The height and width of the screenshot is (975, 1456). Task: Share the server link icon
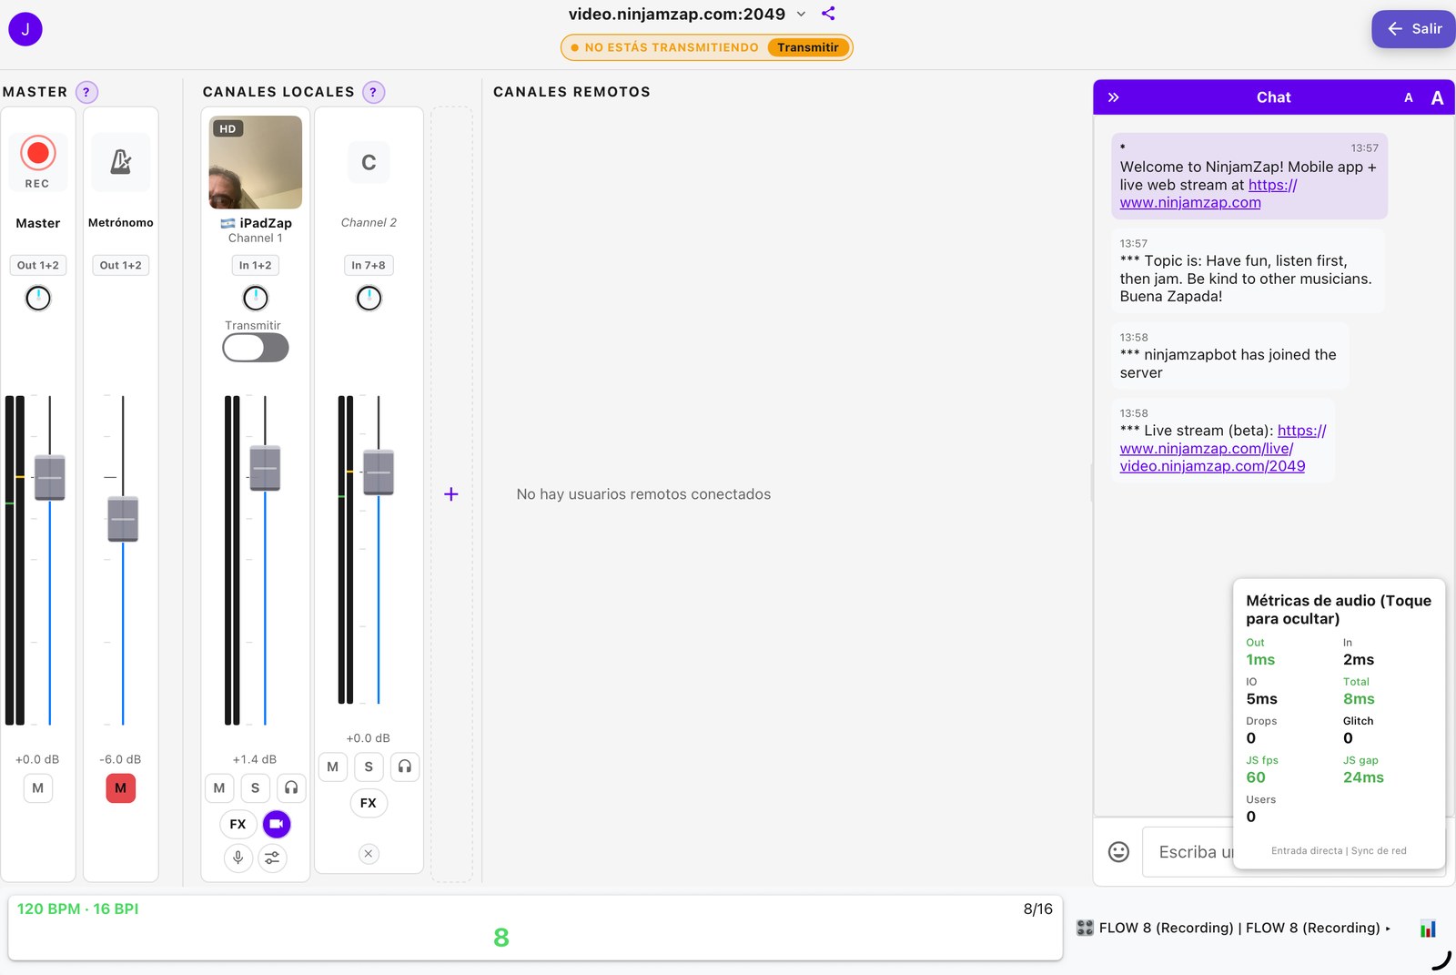coord(828,14)
